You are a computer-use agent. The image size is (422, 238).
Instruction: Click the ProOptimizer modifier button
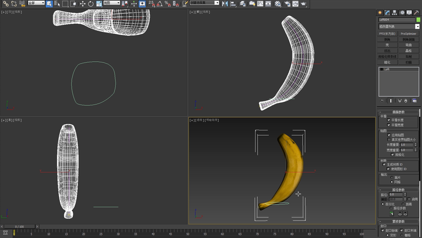point(409,33)
